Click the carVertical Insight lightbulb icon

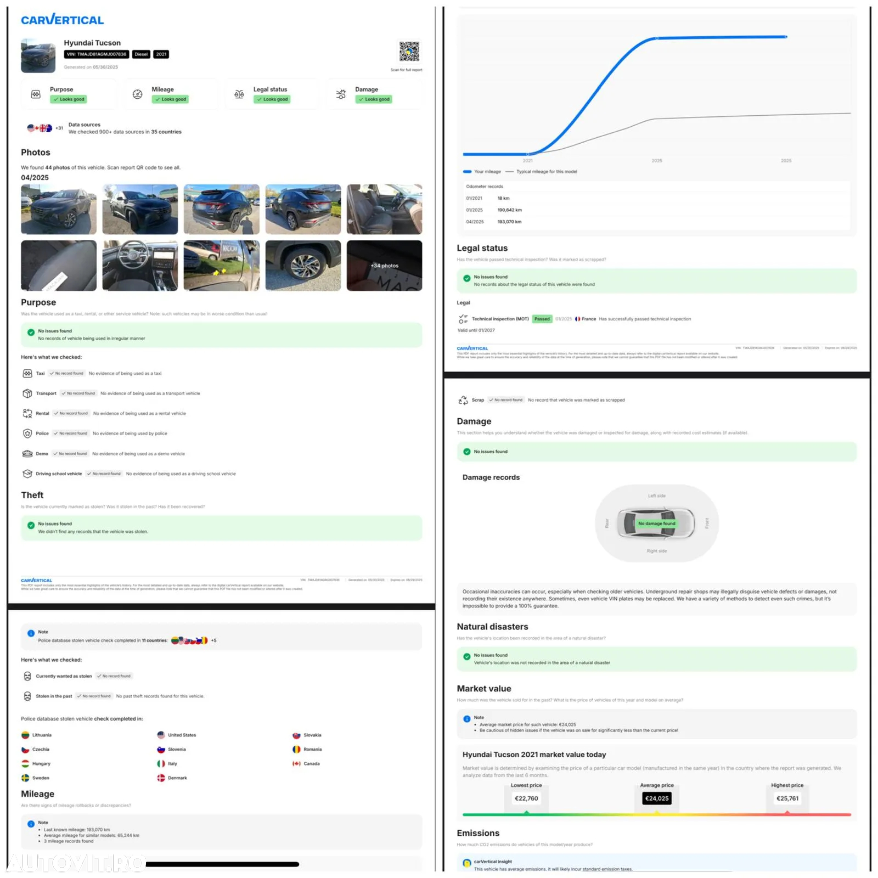coord(466,863)
